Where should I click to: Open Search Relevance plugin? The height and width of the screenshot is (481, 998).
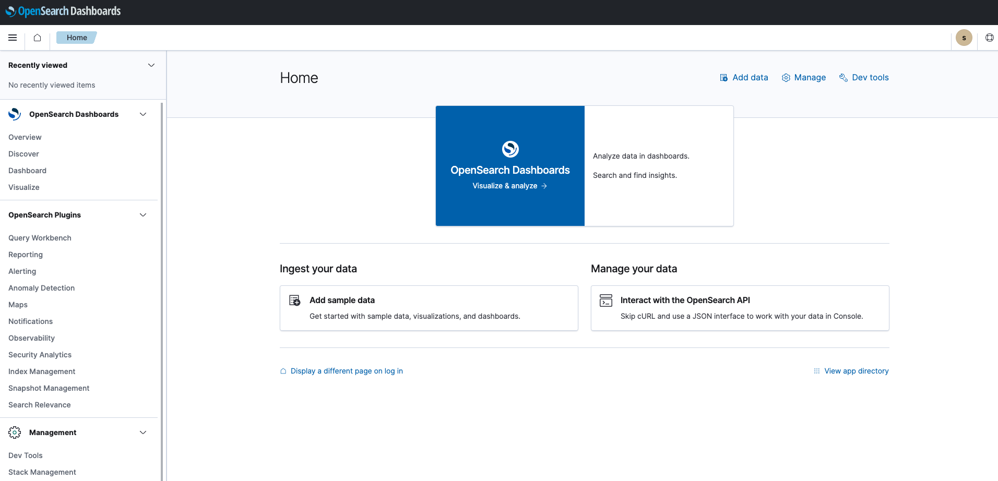click(39, 405)
